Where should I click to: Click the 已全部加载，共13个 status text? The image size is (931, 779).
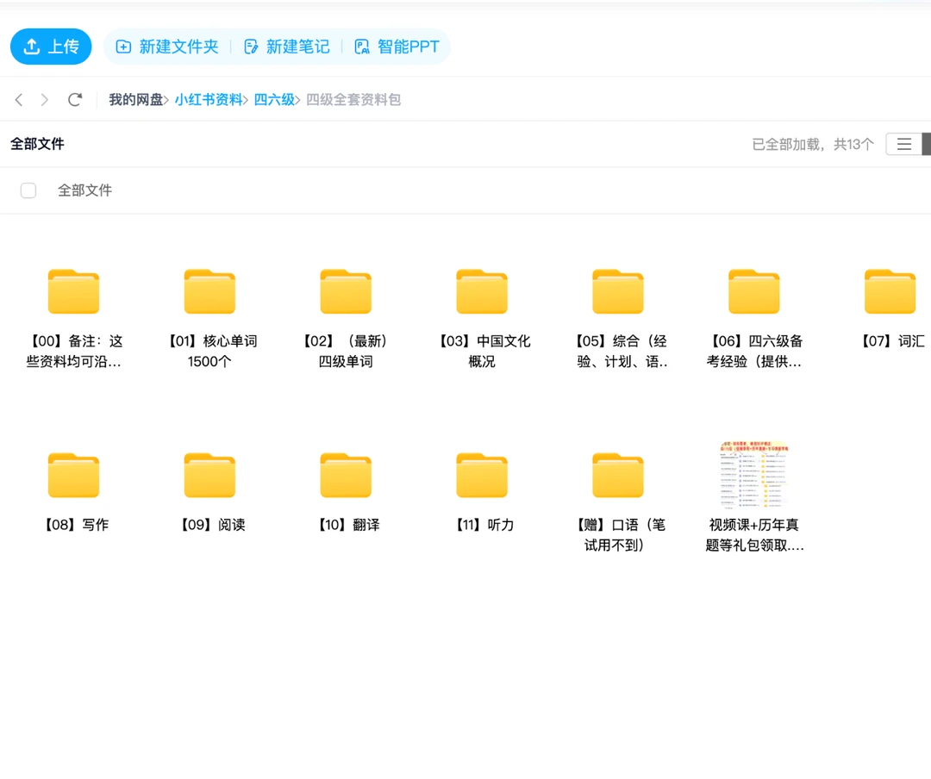click(x=813, y=144)
